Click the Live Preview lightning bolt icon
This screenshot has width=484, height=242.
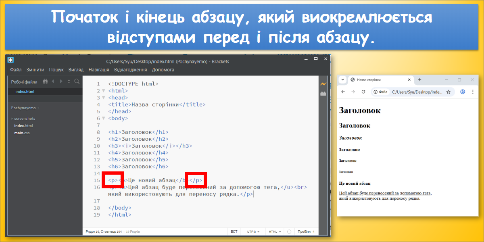(x=323, y=84)
